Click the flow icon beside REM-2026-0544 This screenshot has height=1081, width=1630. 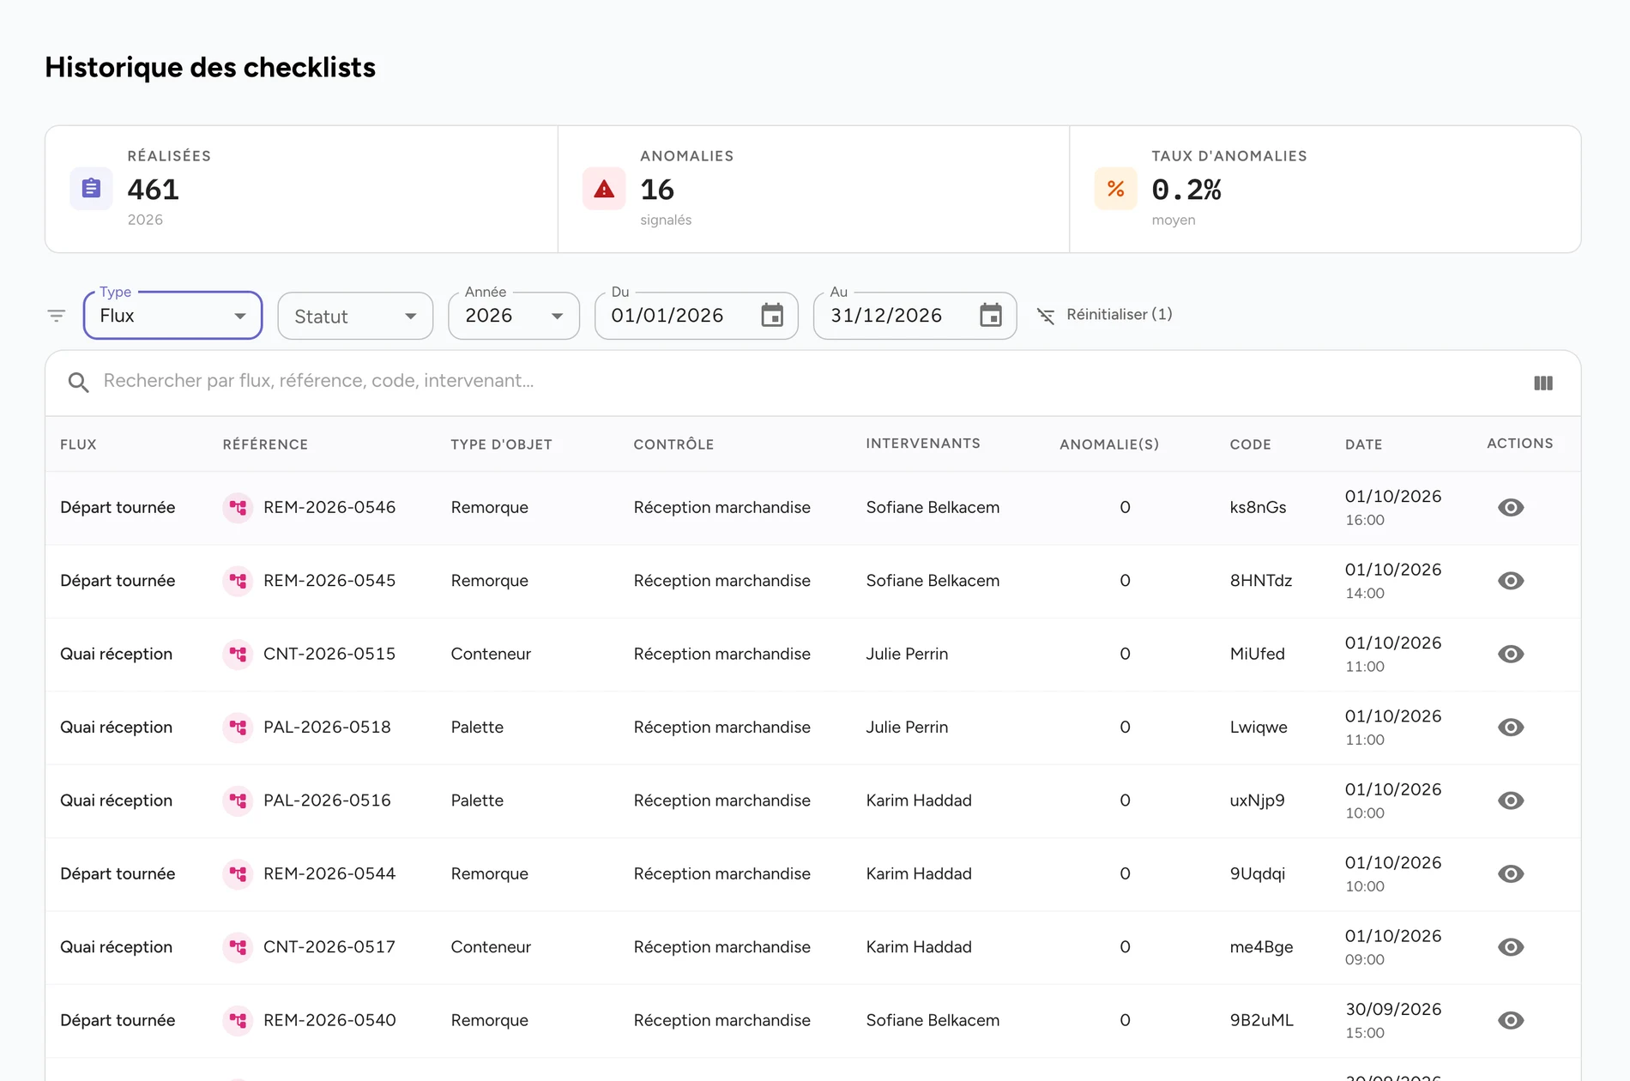(x=238, y=874)
